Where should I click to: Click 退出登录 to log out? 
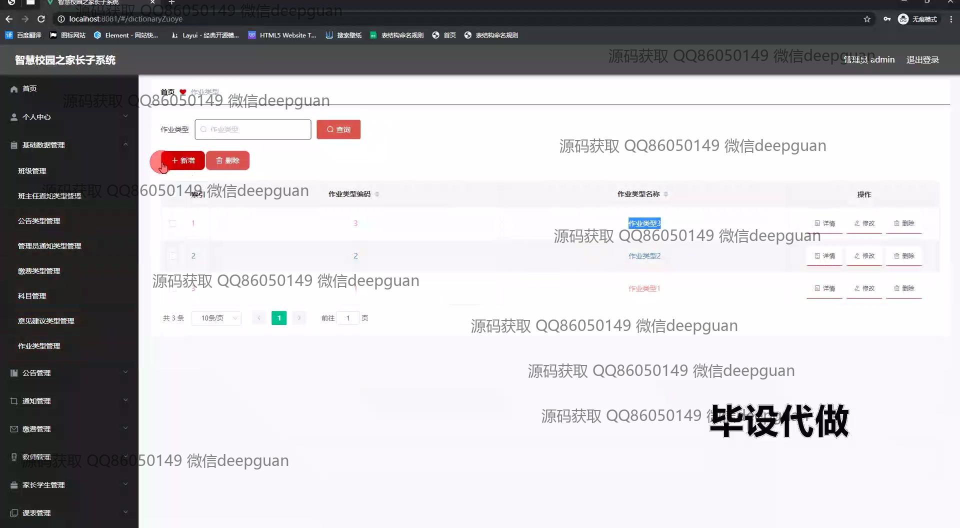(922, 60)
